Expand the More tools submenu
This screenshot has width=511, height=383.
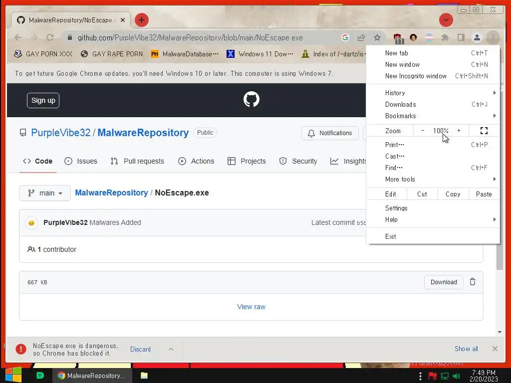coord(433,179)
